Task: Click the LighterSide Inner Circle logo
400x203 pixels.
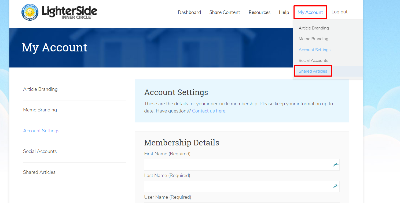Action: tap(59, 12)
